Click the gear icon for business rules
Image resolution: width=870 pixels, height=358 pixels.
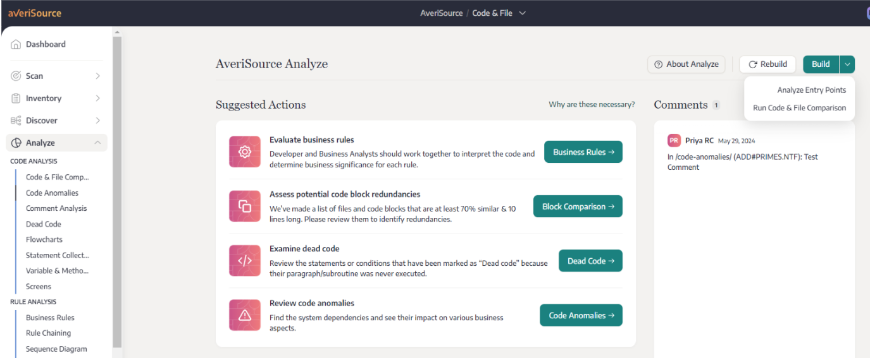pyautogui.click(x=245, y=152)
